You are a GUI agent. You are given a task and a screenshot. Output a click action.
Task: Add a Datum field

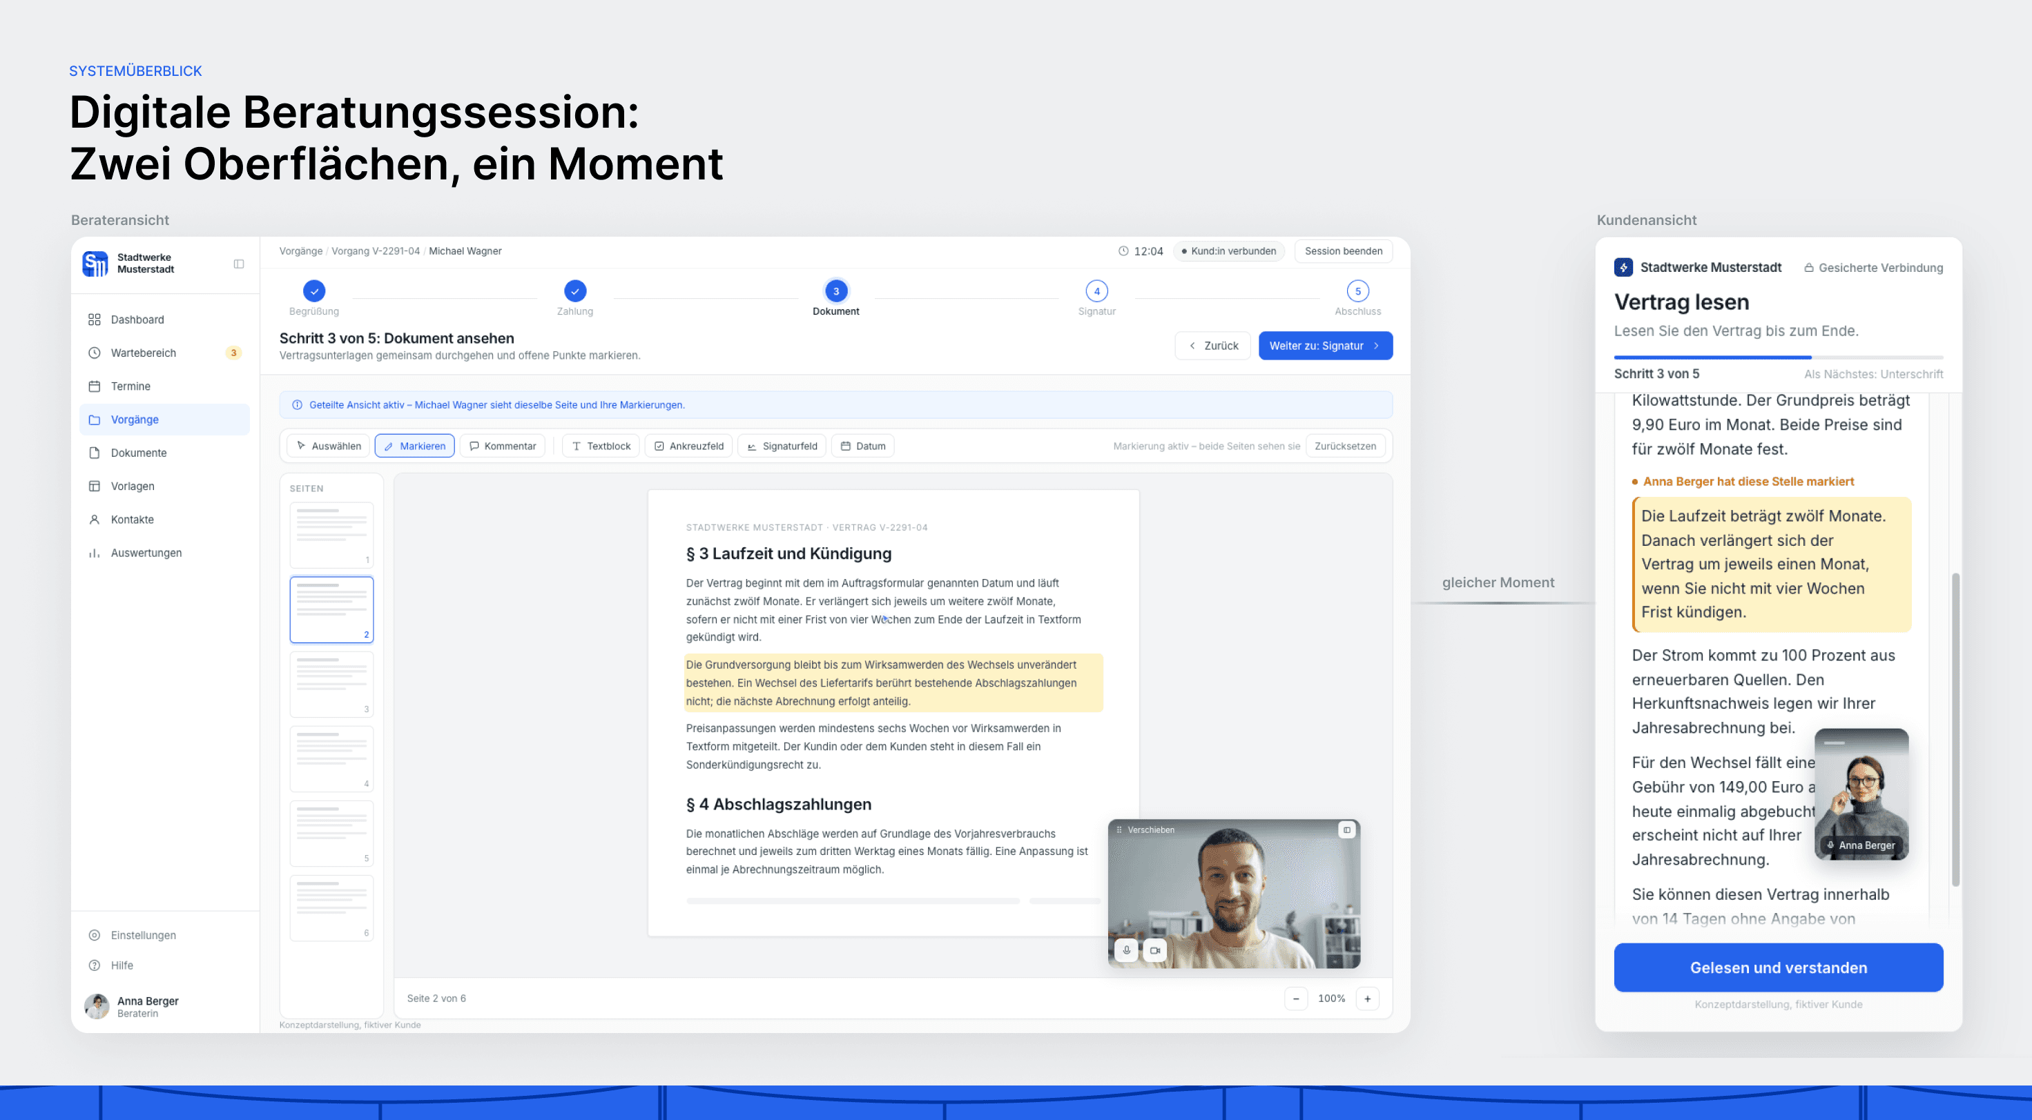coord(863,446)
